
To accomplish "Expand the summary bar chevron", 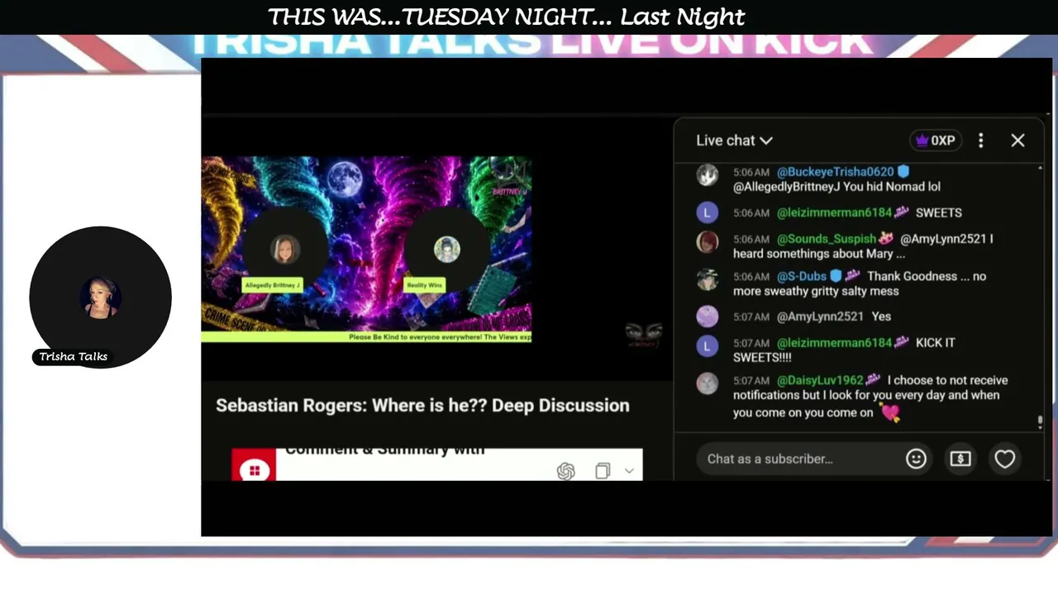I will 629,470.
